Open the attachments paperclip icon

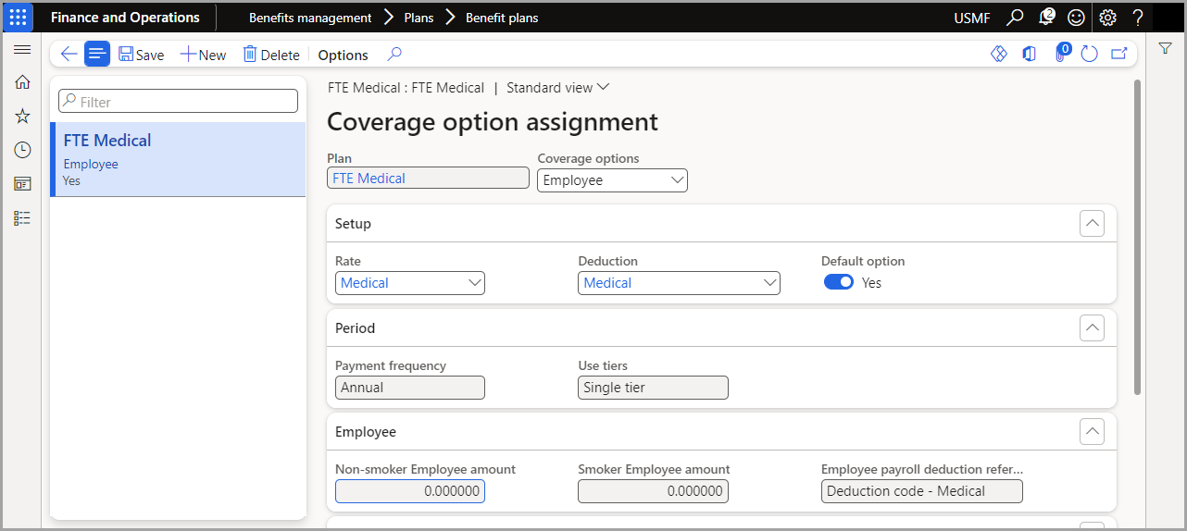click(x=1060, y=55)
